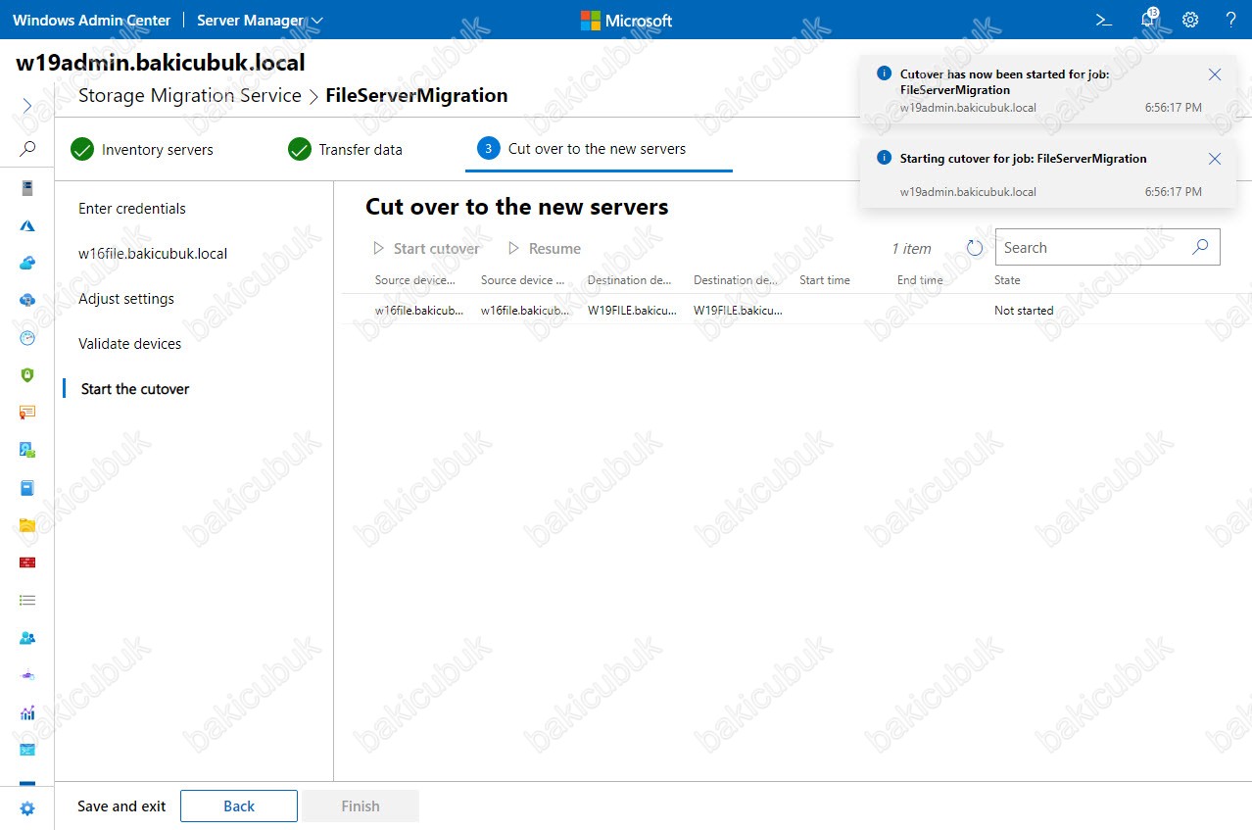Open the Performance Monitor chart icon
The width and height of the screenshot is (1252, 830).
[27, 712]
